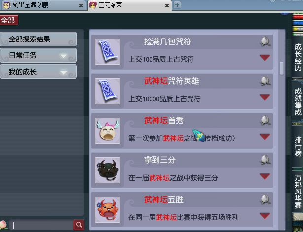The width and height of the screenshot is (303, 232).
Task: Expand the 拿到三分 achievement red arrow
Action: coord(265,176)
